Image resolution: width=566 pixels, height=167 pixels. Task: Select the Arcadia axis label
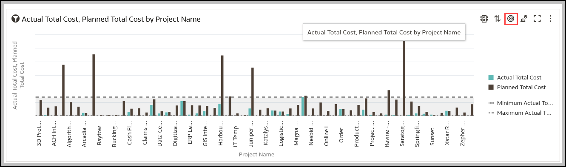coord(85,133)
